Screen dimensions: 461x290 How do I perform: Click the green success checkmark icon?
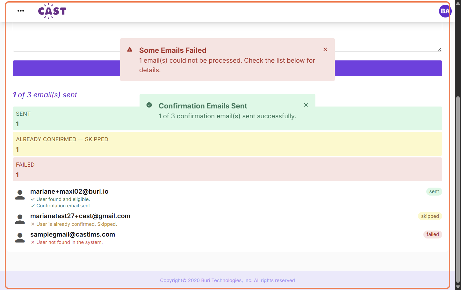149,105
